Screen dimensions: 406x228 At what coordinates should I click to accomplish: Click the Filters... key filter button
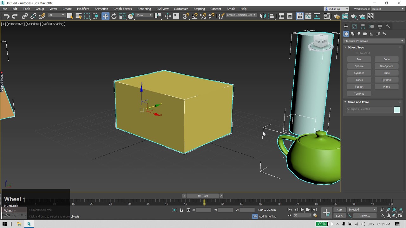(364, 216)
